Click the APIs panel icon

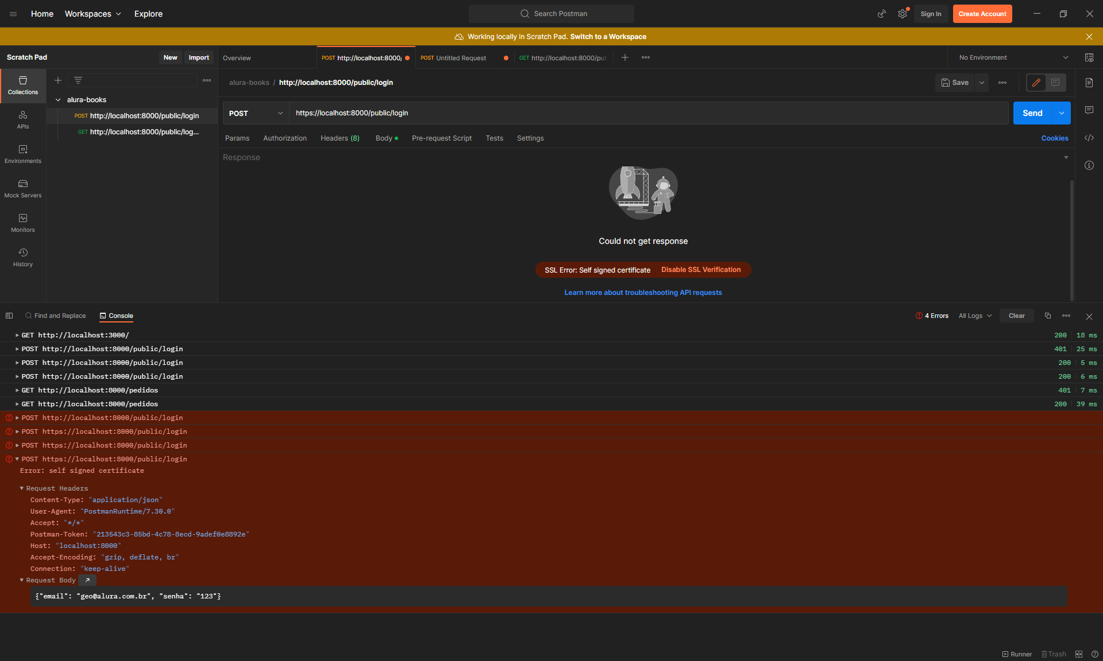23,119
